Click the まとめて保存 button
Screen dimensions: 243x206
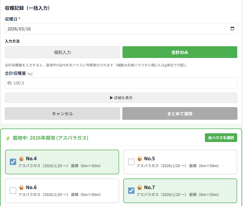click(180, 114)
